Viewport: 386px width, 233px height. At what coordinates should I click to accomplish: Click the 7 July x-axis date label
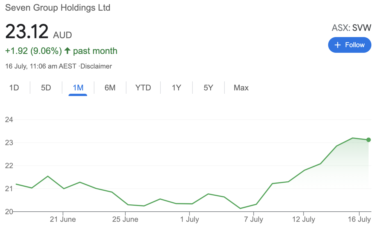click(254, 219)
